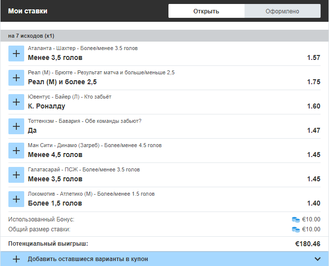Click plus icon in Добавить оставшиеся варианты bar
This screenshot has width=329, height=266.
(x=16, y=259)
